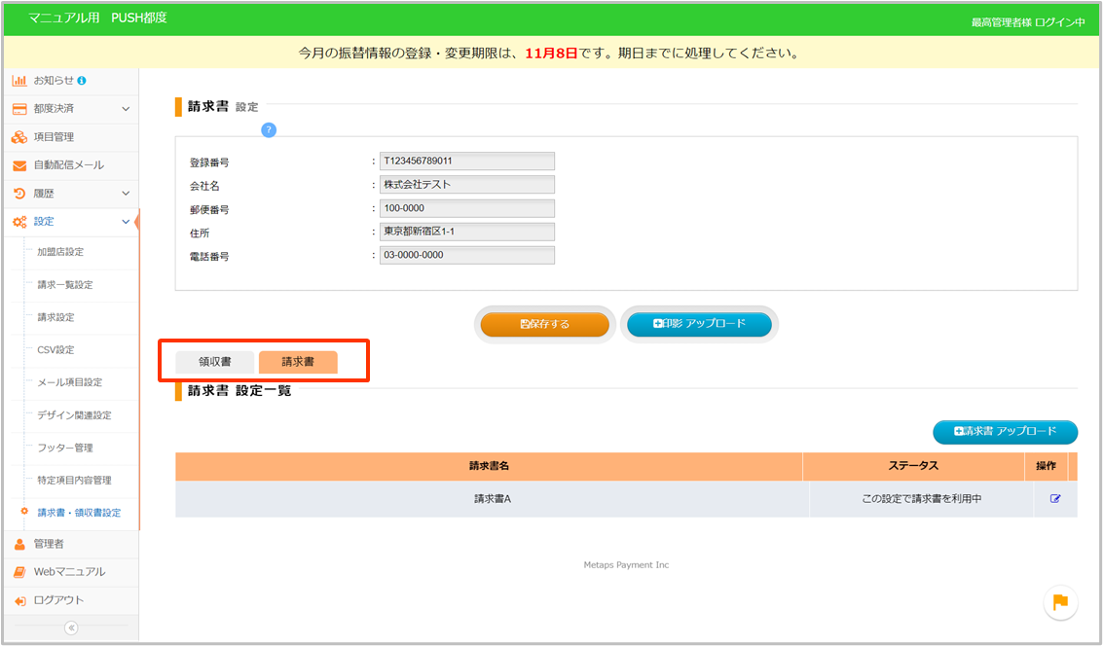Collapse the 設定 menu chevron
The width and height of the screenshot is (1103, 646).
(x=126, y=222)
